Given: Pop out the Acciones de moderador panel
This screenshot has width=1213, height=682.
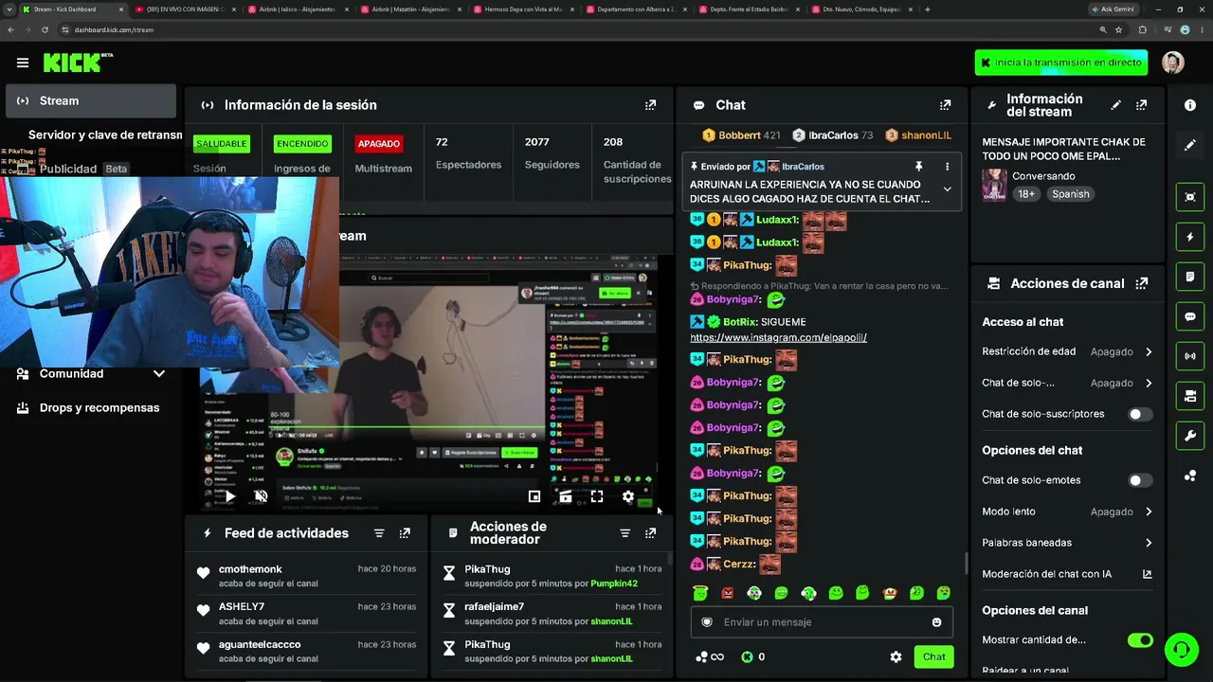Looking at the screenshot, I should click(x=650, y=533).
